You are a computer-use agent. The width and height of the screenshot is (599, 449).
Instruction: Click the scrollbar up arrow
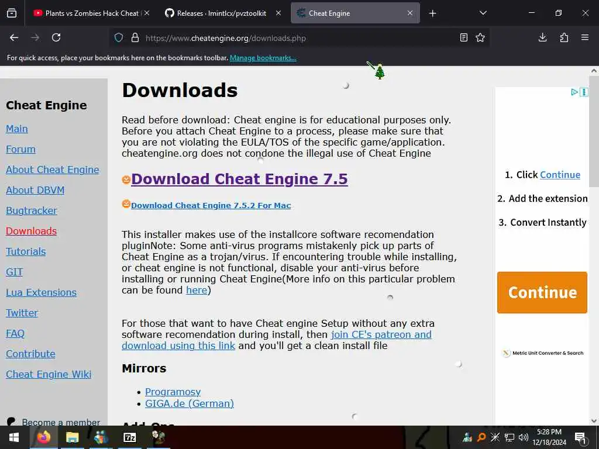594,71
